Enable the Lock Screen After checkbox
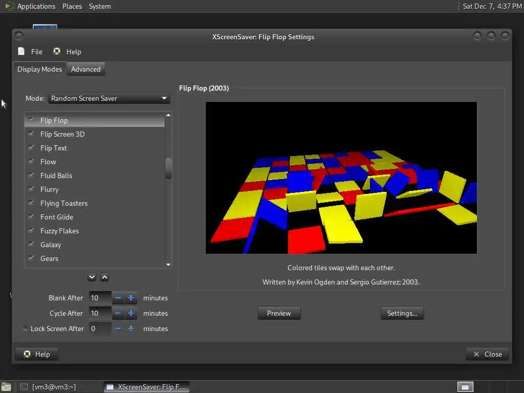 click(x=26, y=329)
